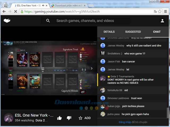
Task: Click chat message 'ban cancer'
Action: pyautogui.click(x=129, y=62)
